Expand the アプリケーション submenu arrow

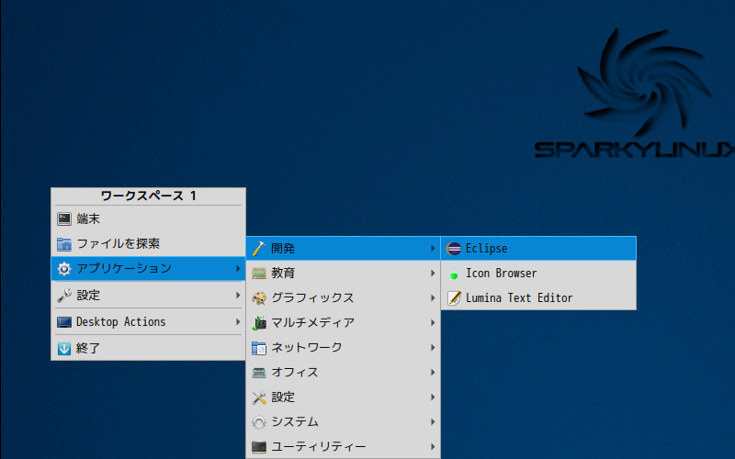[238, 268]
